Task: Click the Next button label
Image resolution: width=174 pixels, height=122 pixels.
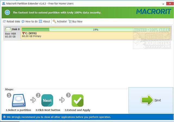Action: (158, 100)
